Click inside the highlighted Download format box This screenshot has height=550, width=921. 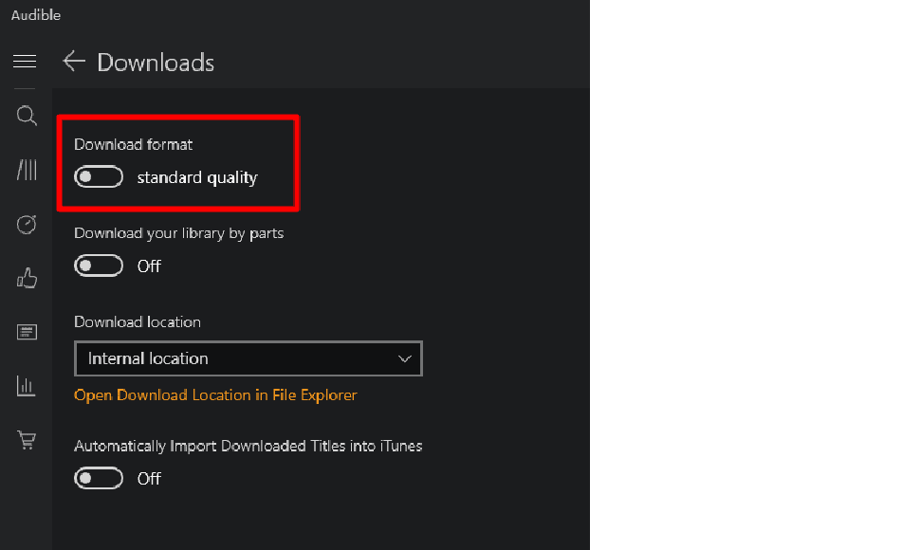(178, 162)
